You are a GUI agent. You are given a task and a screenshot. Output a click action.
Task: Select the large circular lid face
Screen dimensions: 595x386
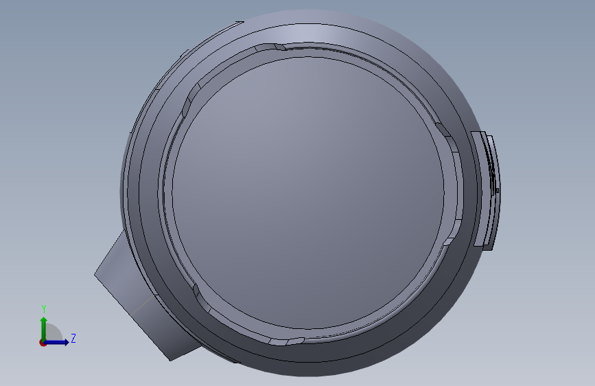point(307,193)
